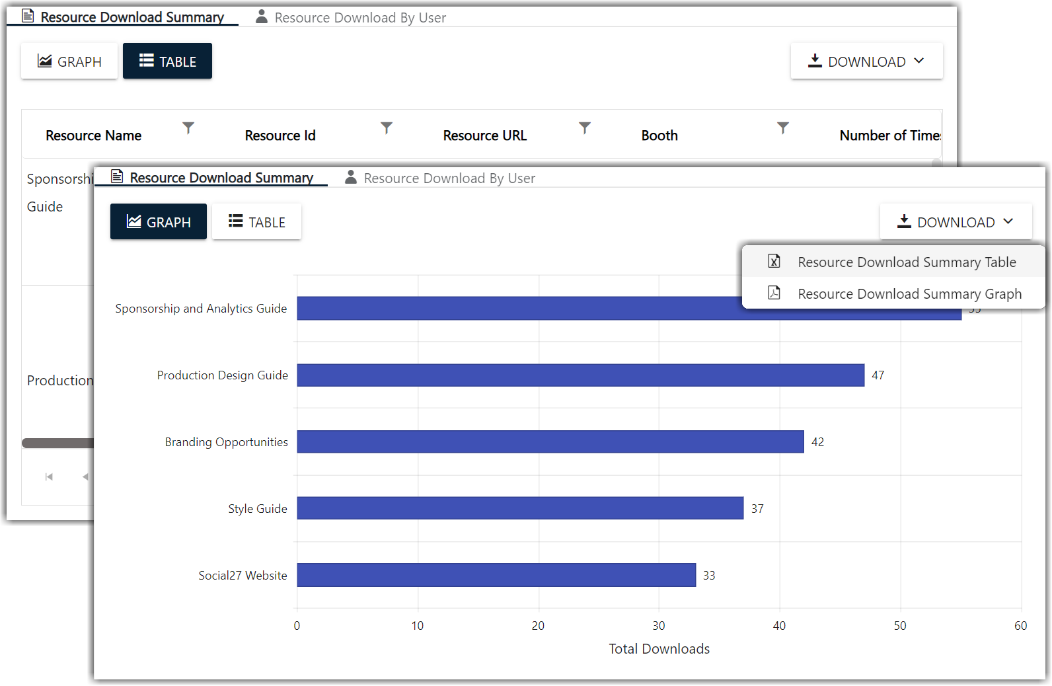Click the filter icon beside Resource Name
1052x686 pixels.
click(188, 128)
